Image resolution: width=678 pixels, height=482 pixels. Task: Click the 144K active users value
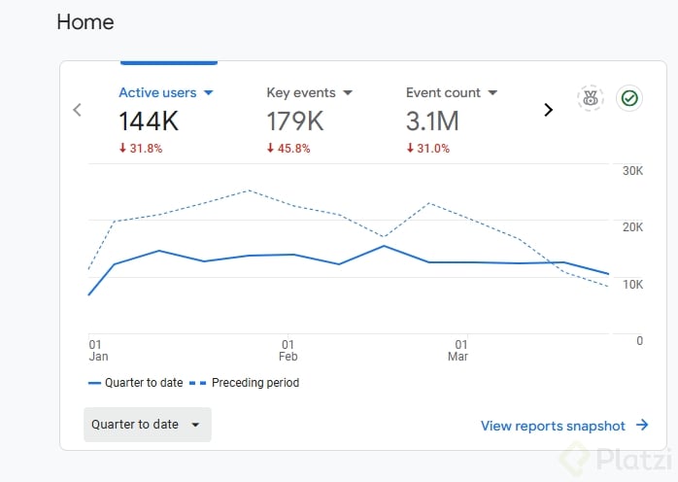[149, 121]
